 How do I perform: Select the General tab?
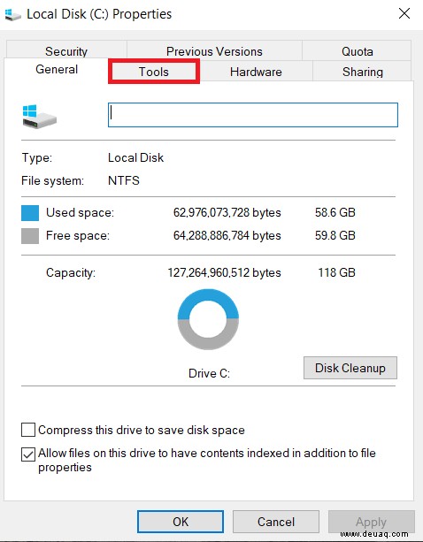[x=57, y=70]
